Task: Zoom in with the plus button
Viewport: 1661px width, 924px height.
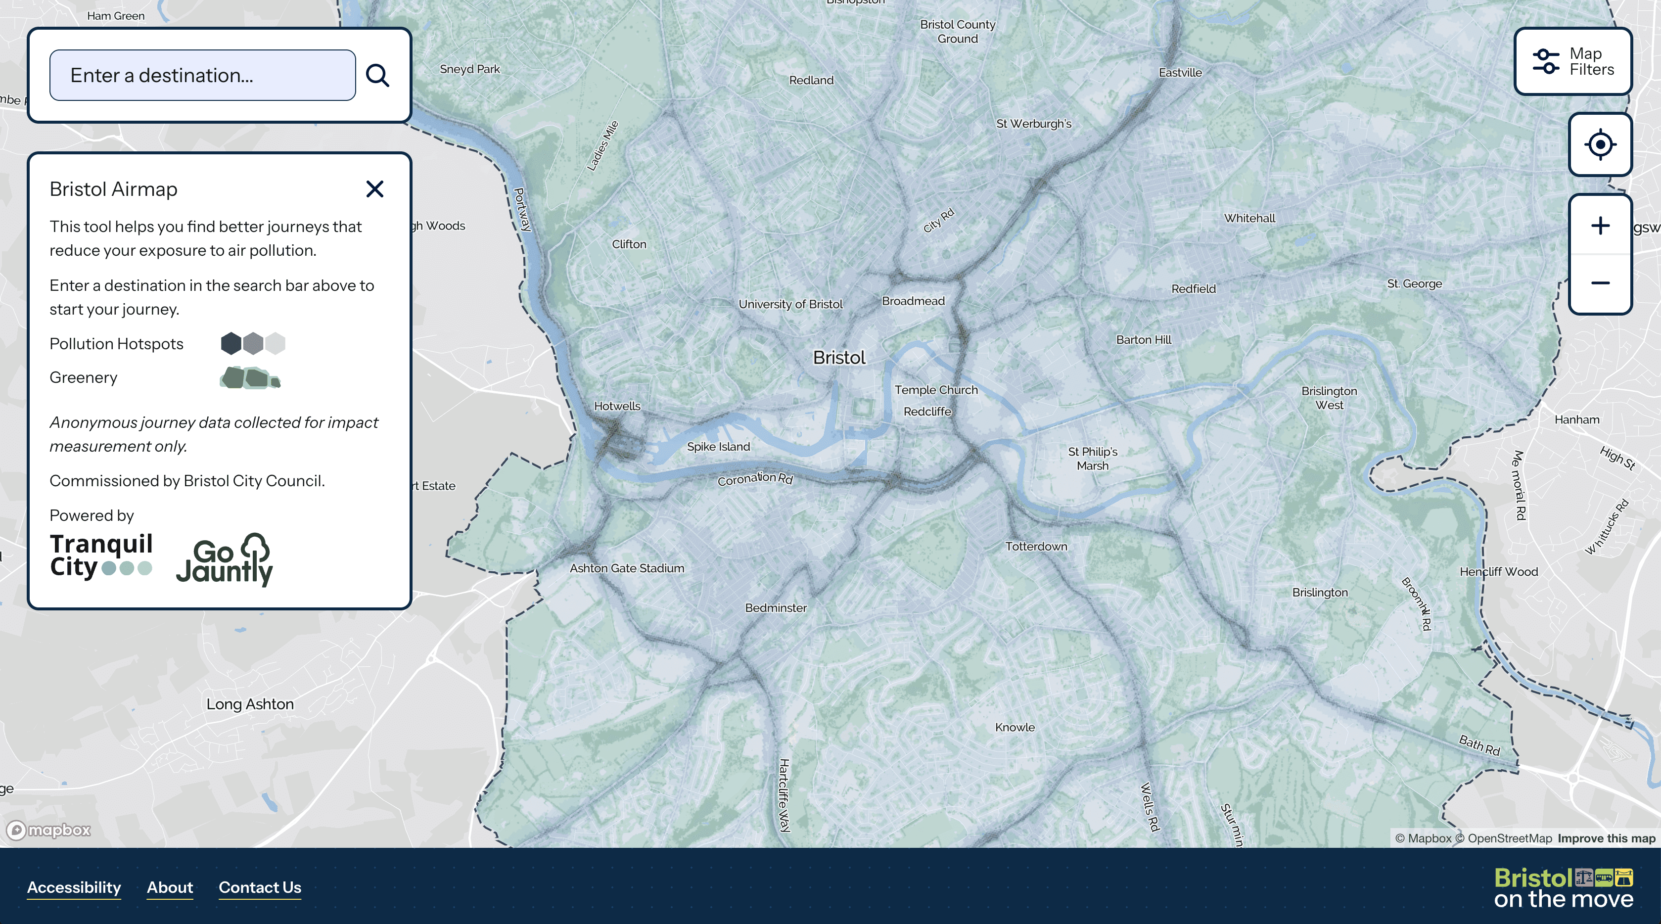Action: [x=1600, y=226]
